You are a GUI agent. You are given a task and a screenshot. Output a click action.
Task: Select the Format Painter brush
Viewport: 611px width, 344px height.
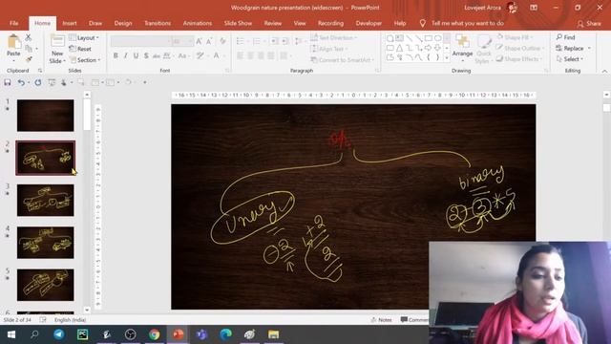(x=29, y=59)
